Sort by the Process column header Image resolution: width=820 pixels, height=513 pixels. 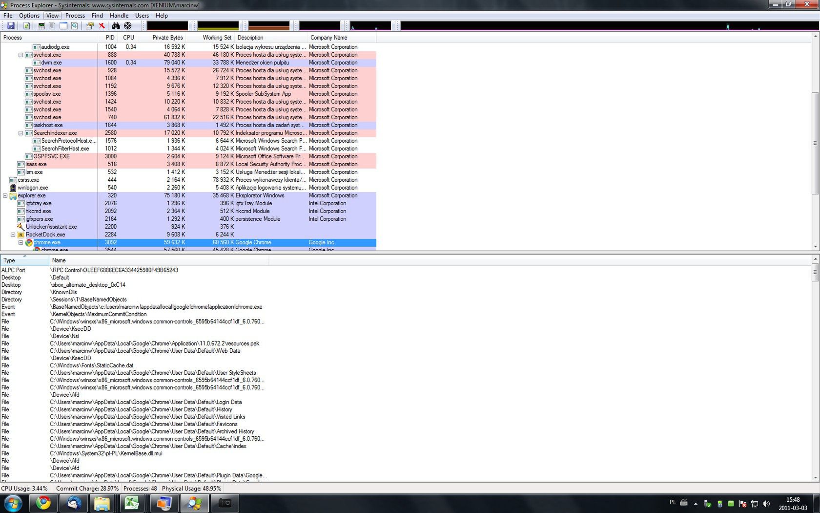click(49, 38)
